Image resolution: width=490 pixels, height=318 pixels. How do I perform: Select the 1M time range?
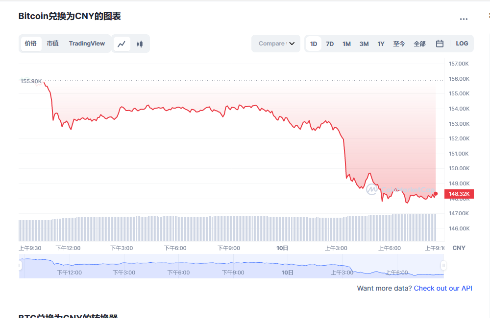346,44
